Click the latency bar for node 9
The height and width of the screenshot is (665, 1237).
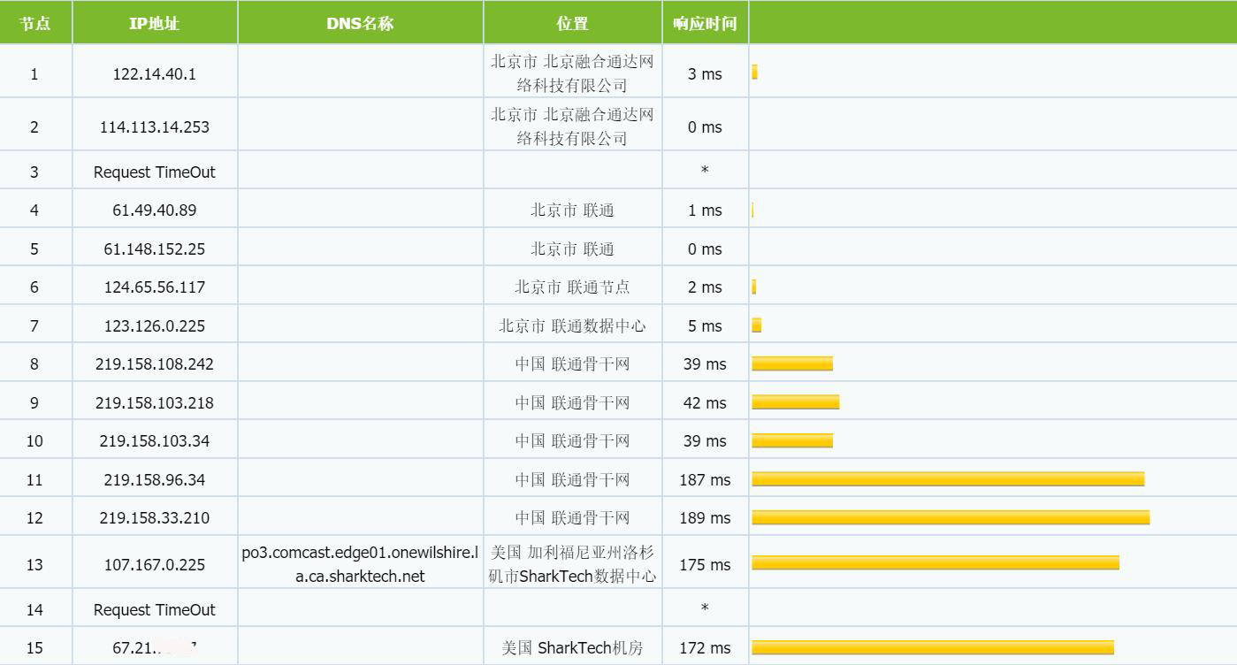tap(796, 402)
